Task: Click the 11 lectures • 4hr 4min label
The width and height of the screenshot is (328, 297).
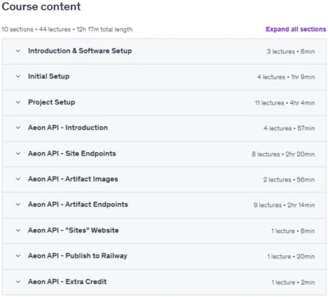Action: [285, 103]
